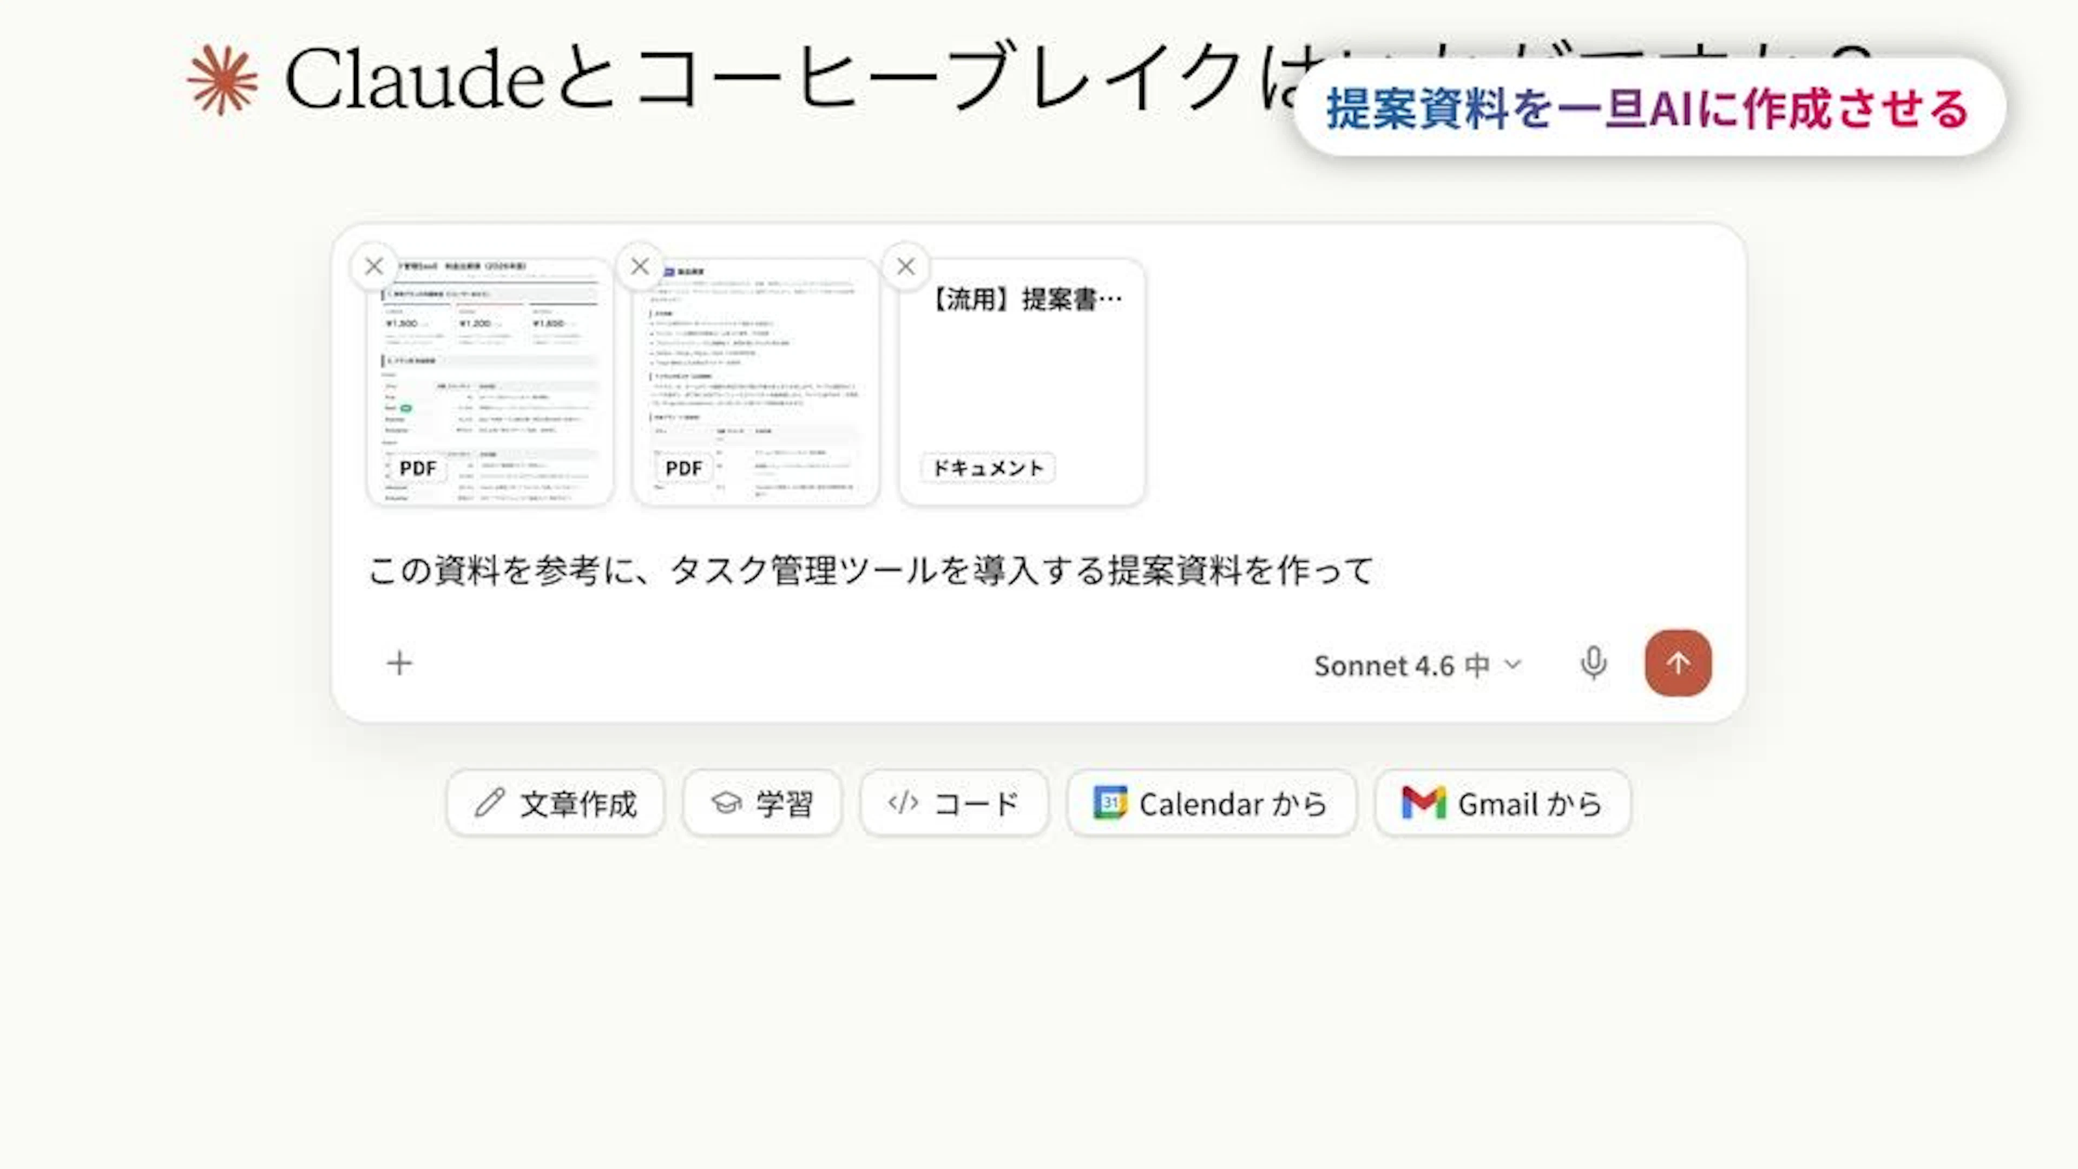Open the 【流用】提案書 document card
Viewport: 2078px width, 1169px height.
coord(1022,382)
